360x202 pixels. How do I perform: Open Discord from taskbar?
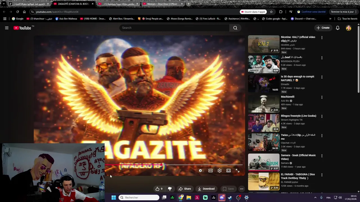222,198
